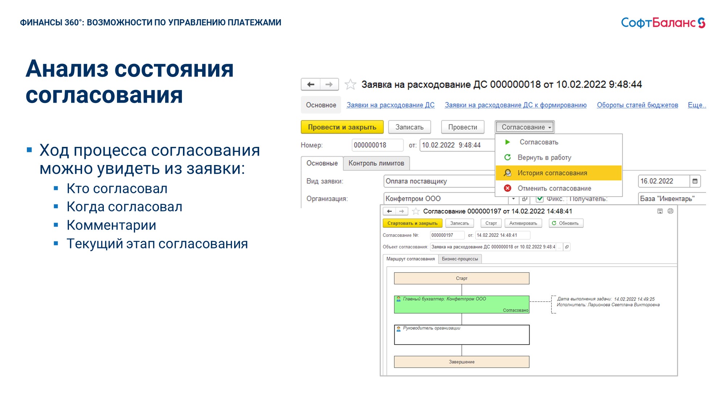Open the Бизнес-процессы tab
This screenshot has height=408, width=726.
(460, 259)
